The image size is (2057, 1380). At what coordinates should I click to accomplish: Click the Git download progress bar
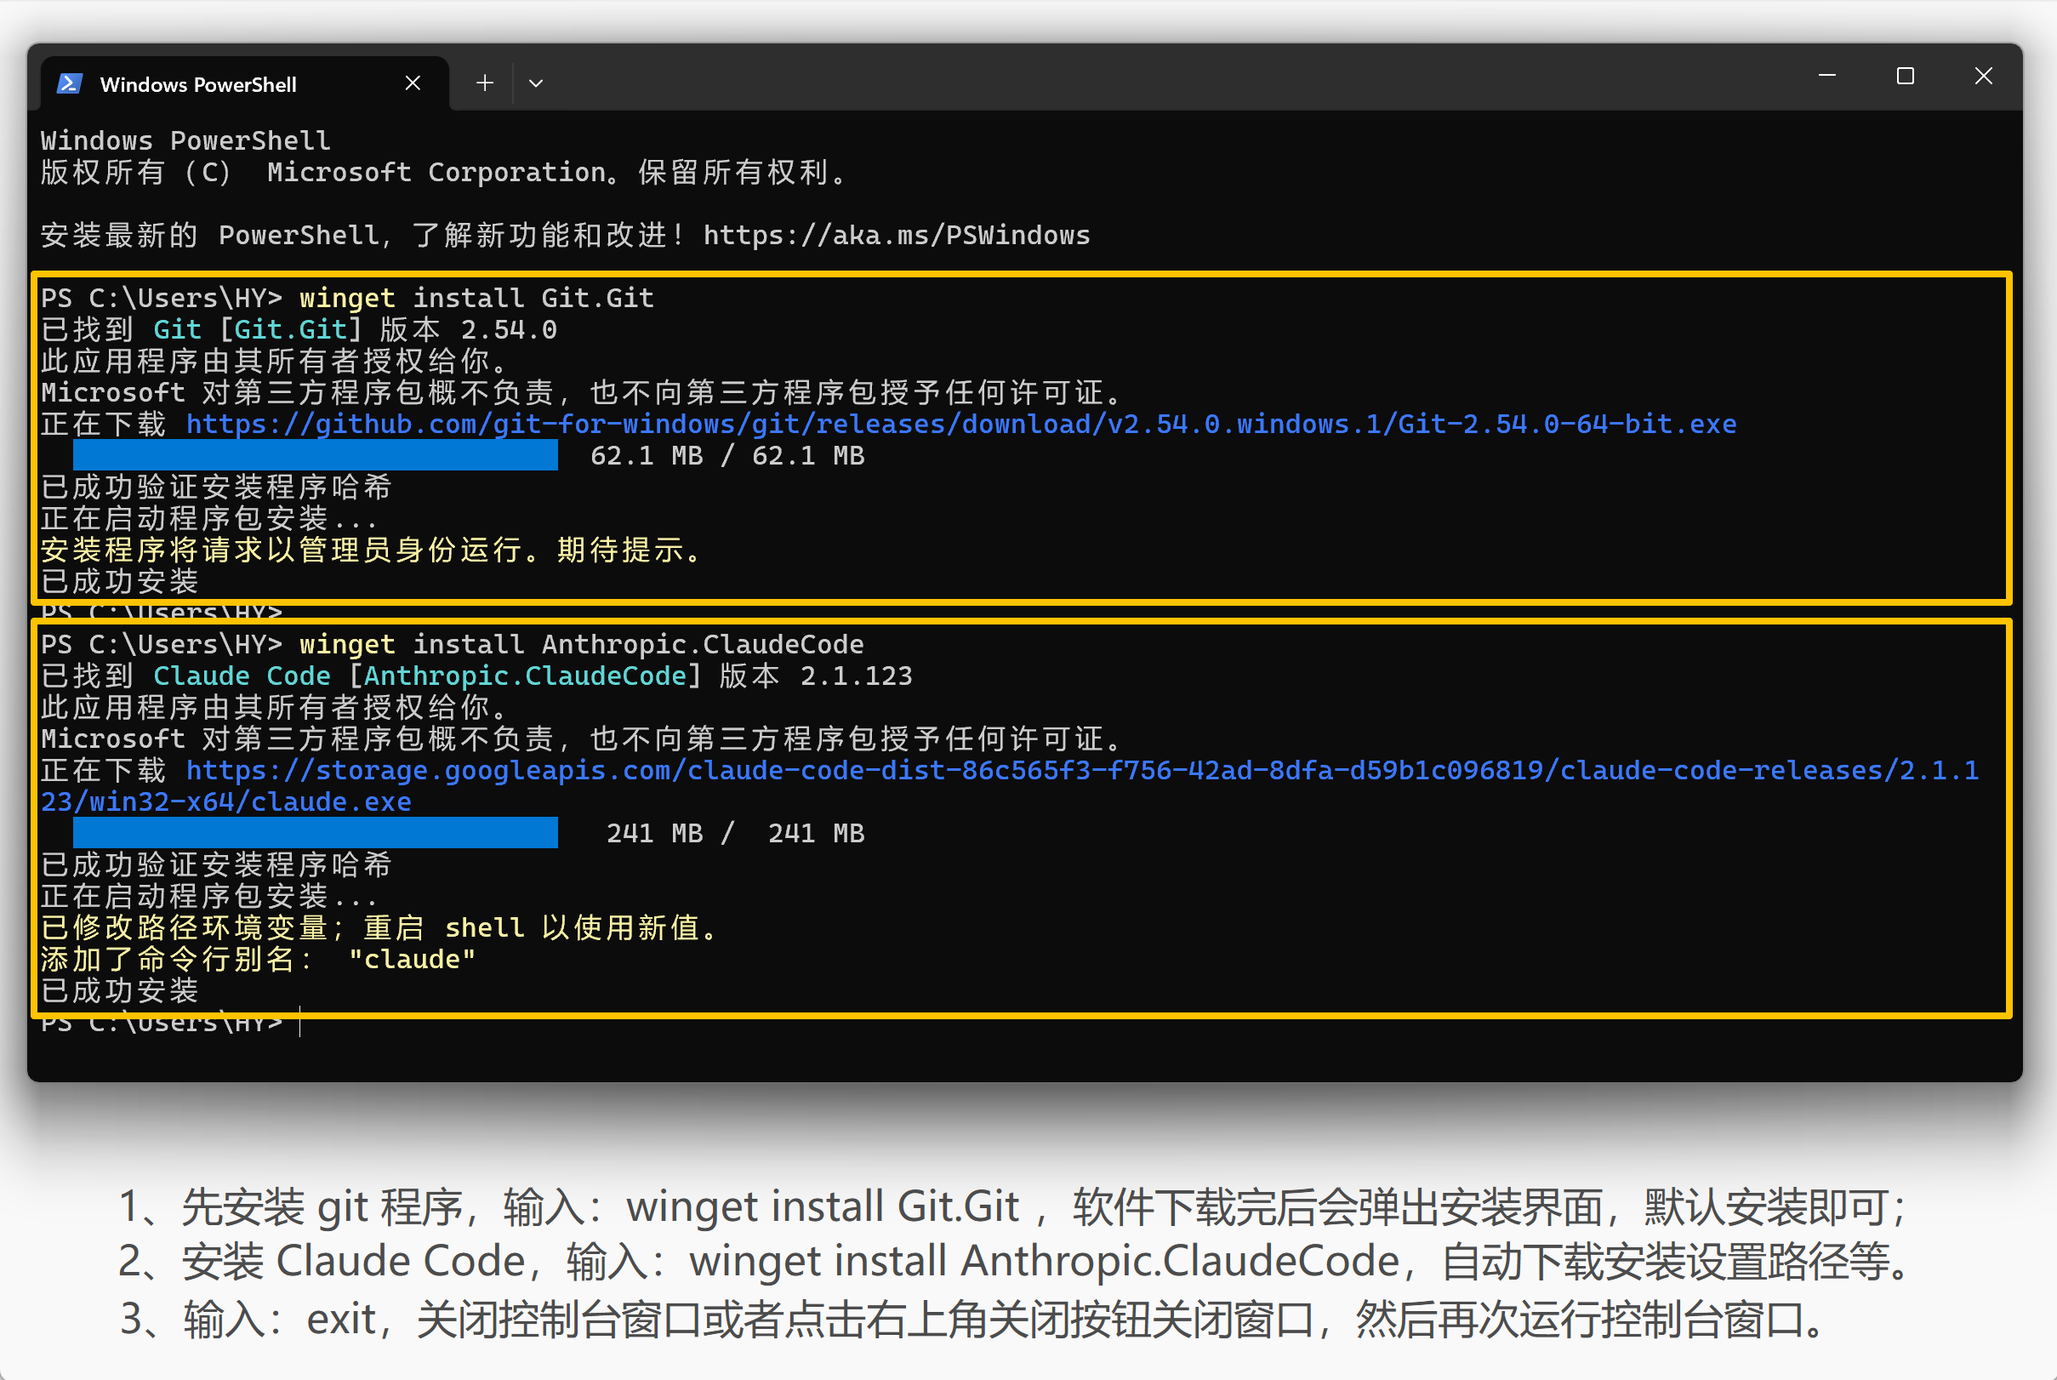pyautogui.click(x=315, y=455)
